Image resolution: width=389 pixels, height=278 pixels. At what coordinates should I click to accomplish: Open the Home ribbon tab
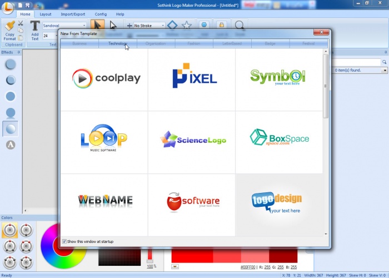click(x=26, y=14)
